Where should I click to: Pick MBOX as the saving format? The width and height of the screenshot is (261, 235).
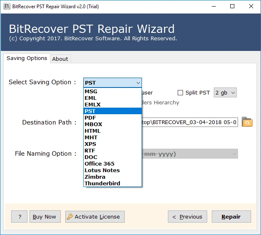point(93,124)
